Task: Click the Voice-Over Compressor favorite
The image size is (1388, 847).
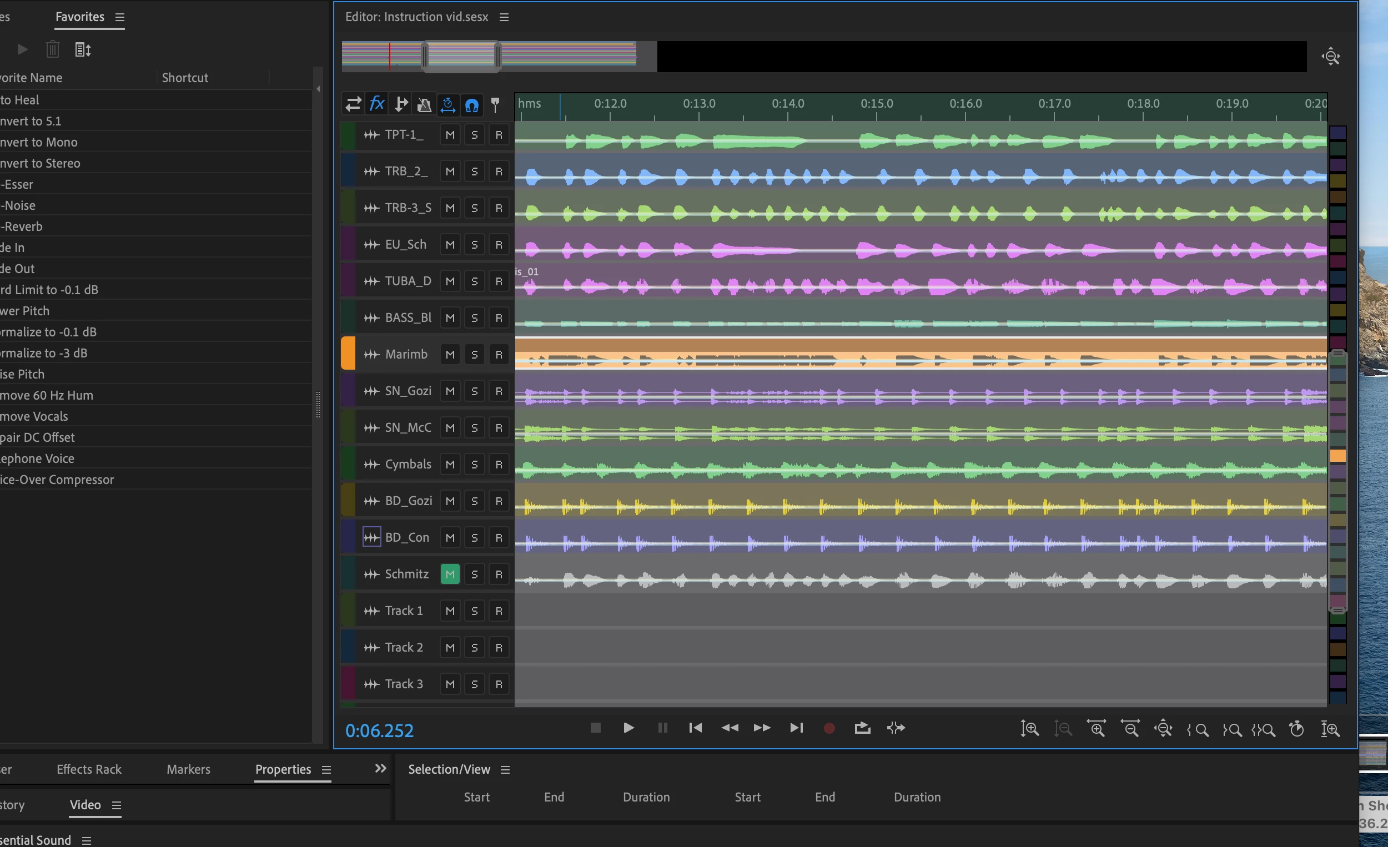Action: 56,480
